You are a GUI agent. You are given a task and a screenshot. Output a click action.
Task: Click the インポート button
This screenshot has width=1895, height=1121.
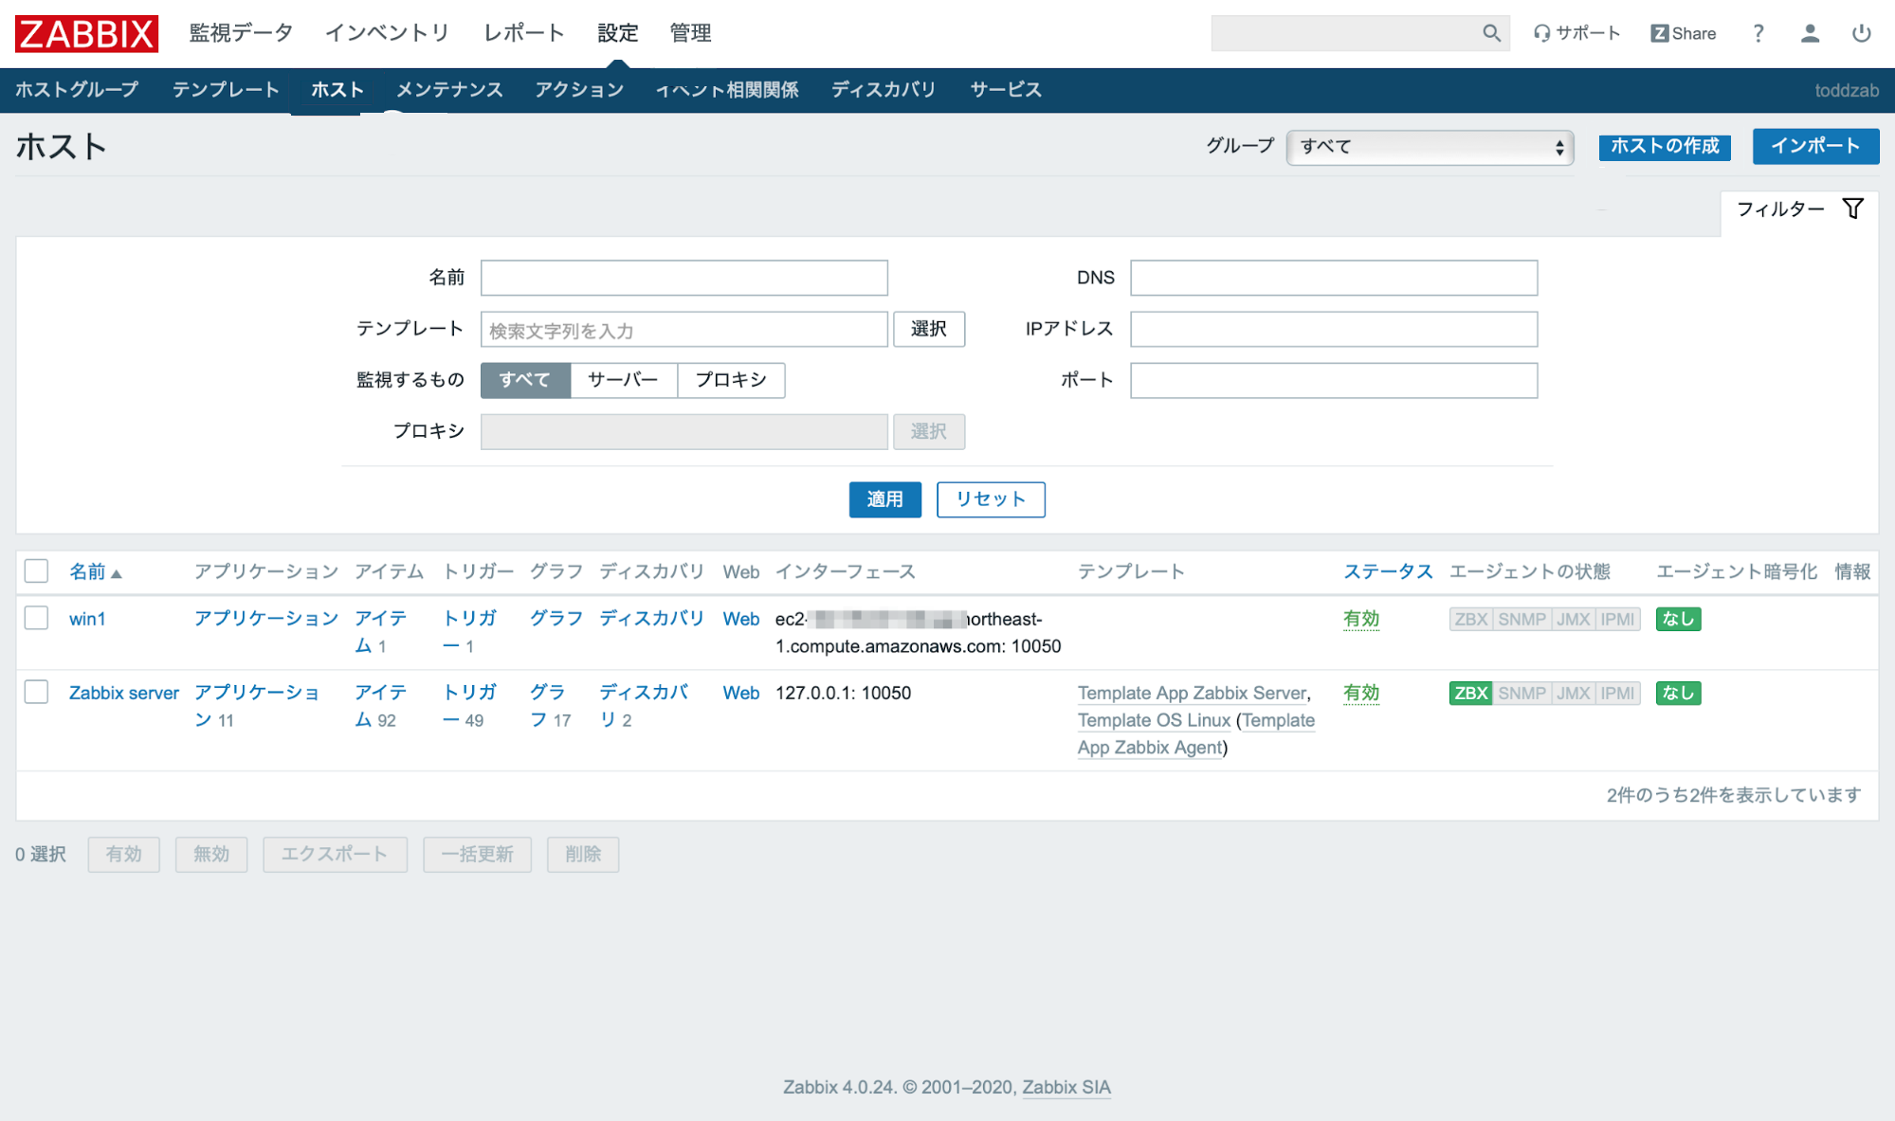tap(1815, 146)
